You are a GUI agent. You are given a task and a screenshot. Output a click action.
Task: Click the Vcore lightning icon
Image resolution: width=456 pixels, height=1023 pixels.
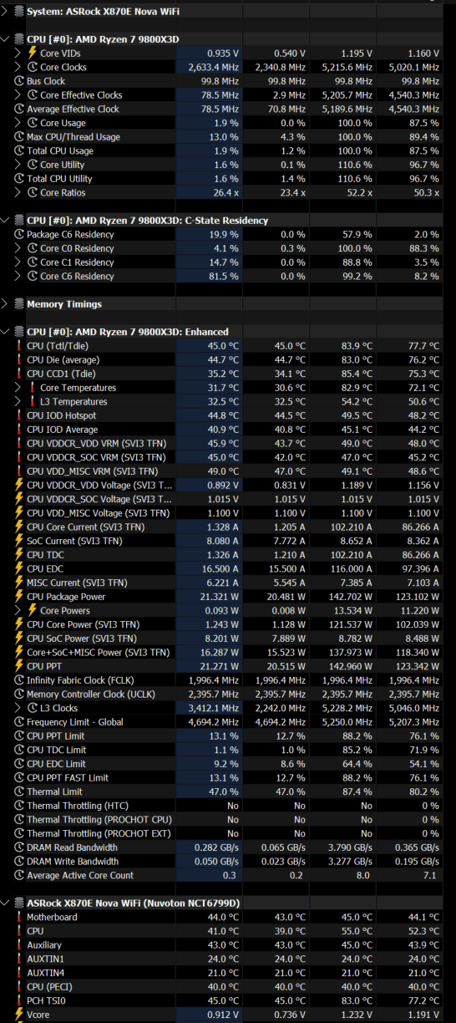[19, 1014]
